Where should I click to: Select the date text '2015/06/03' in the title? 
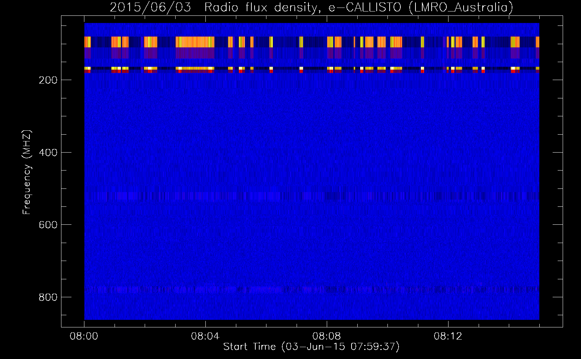[x=150, y=7]
